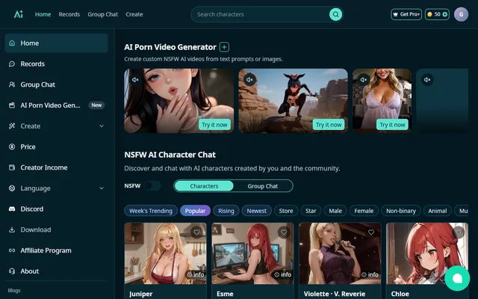The width and height of the screenshot is (478, 299).
Task: Open the Juniper character thumbnail
Action: [x=165, y=253]
